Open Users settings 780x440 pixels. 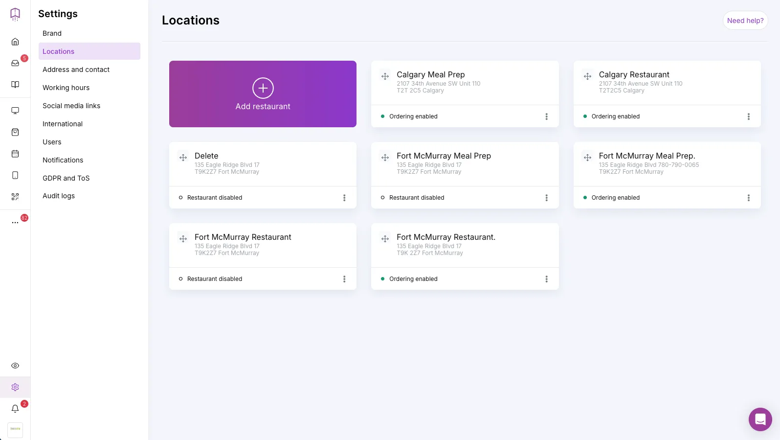click(x=89, y=142)
